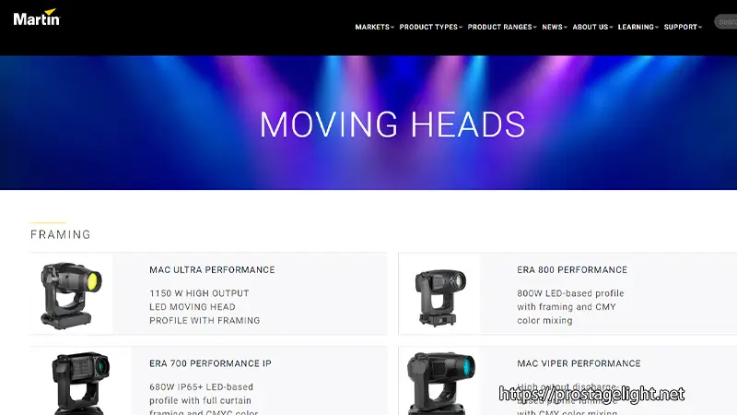This screenshot has height=415, width=737.
Task: Click the ERA 700 Performance IP title
Action: (x=210, y=363)
